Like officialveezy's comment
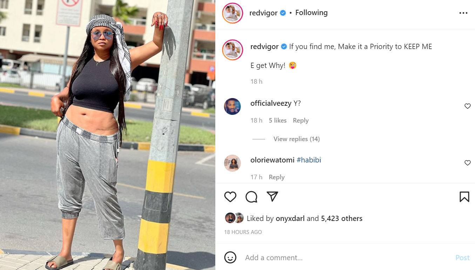Image resolution: width=475 pixels, height=270 pixels. click(468, 106)
